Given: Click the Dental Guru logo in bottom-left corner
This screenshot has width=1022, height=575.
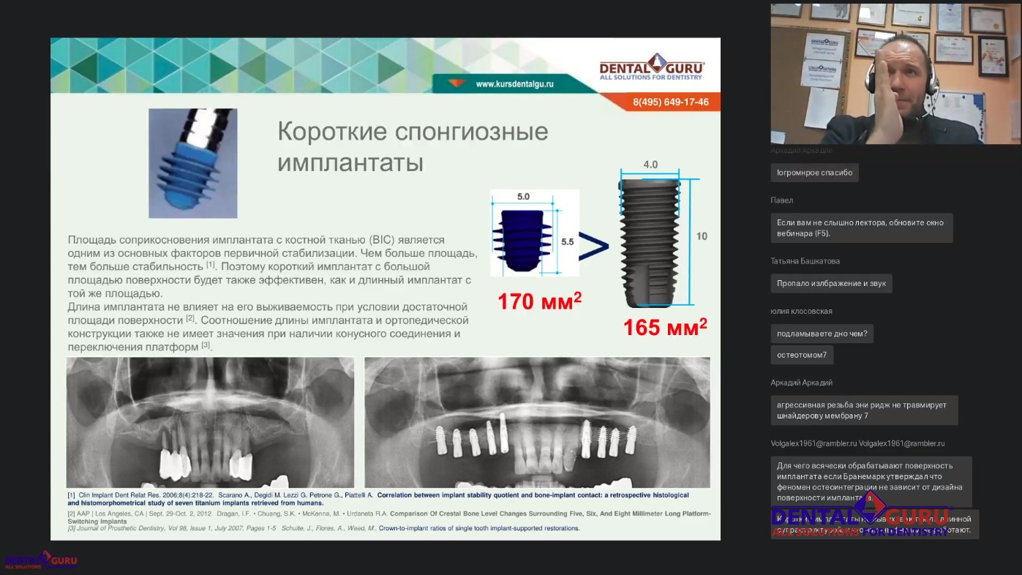Looking at the screenshot, I should 40,558.
